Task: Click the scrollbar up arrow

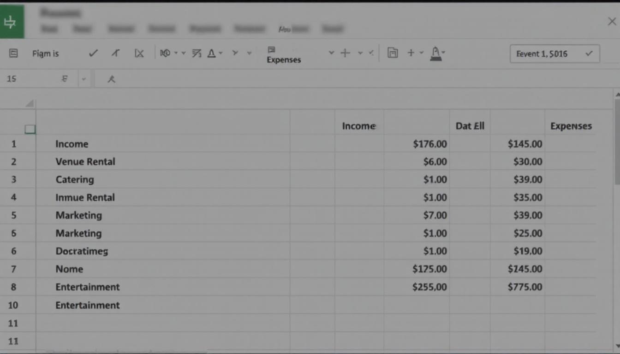Action: pos(617,94)
